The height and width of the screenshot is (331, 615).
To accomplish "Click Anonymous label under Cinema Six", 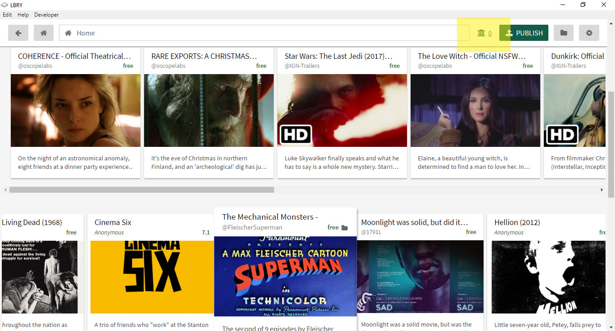I will click(x=109, y=233).
